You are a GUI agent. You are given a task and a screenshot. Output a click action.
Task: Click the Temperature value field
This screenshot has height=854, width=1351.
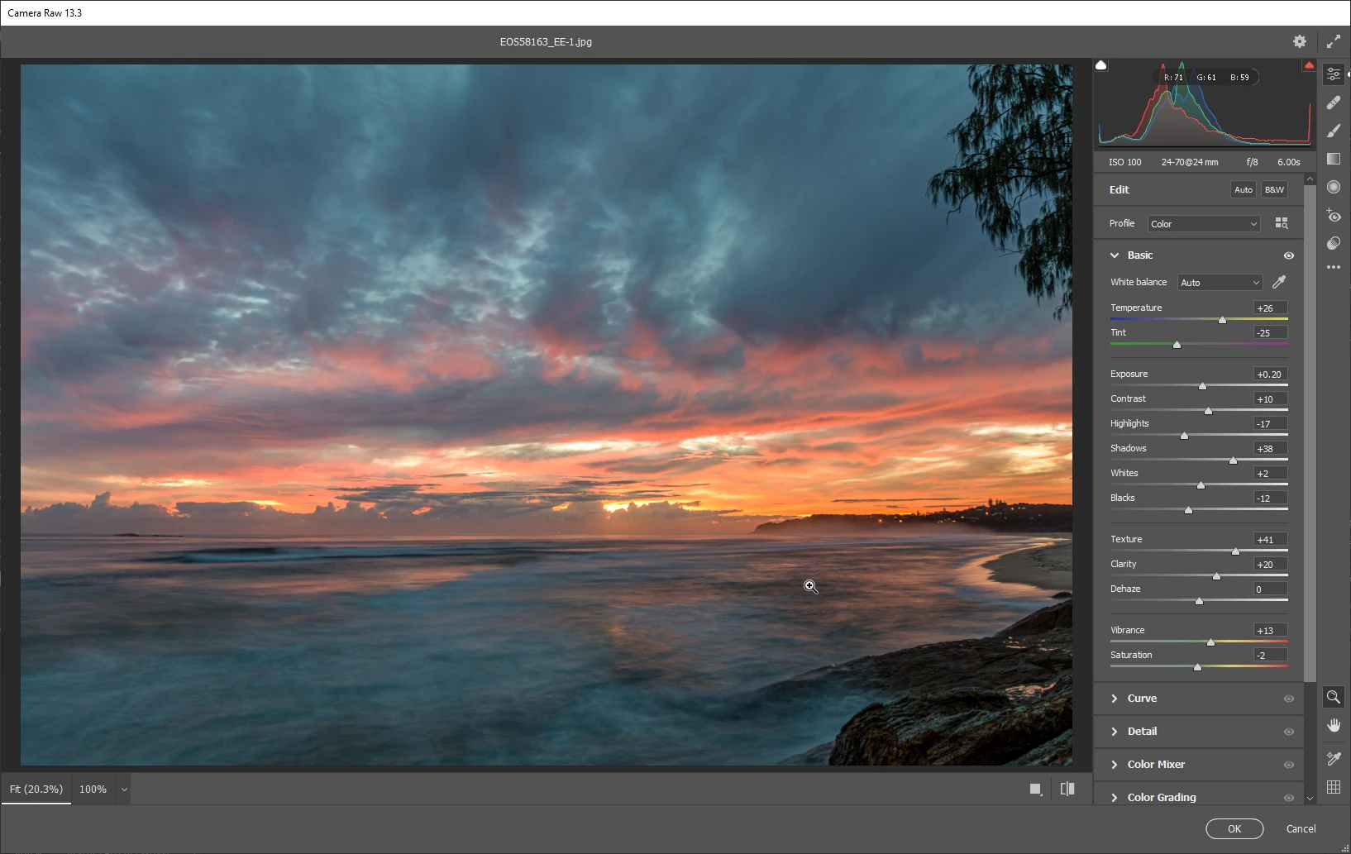1270,308
